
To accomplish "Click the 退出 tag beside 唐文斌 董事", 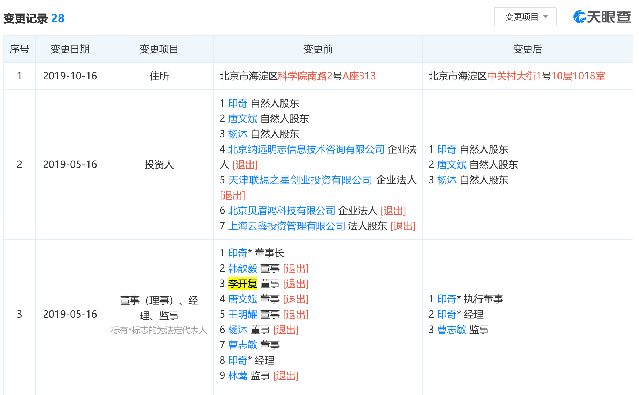I will [x=296, y=299].
